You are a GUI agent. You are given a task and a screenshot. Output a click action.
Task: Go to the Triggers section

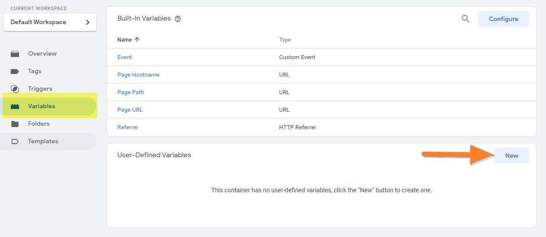40,89
